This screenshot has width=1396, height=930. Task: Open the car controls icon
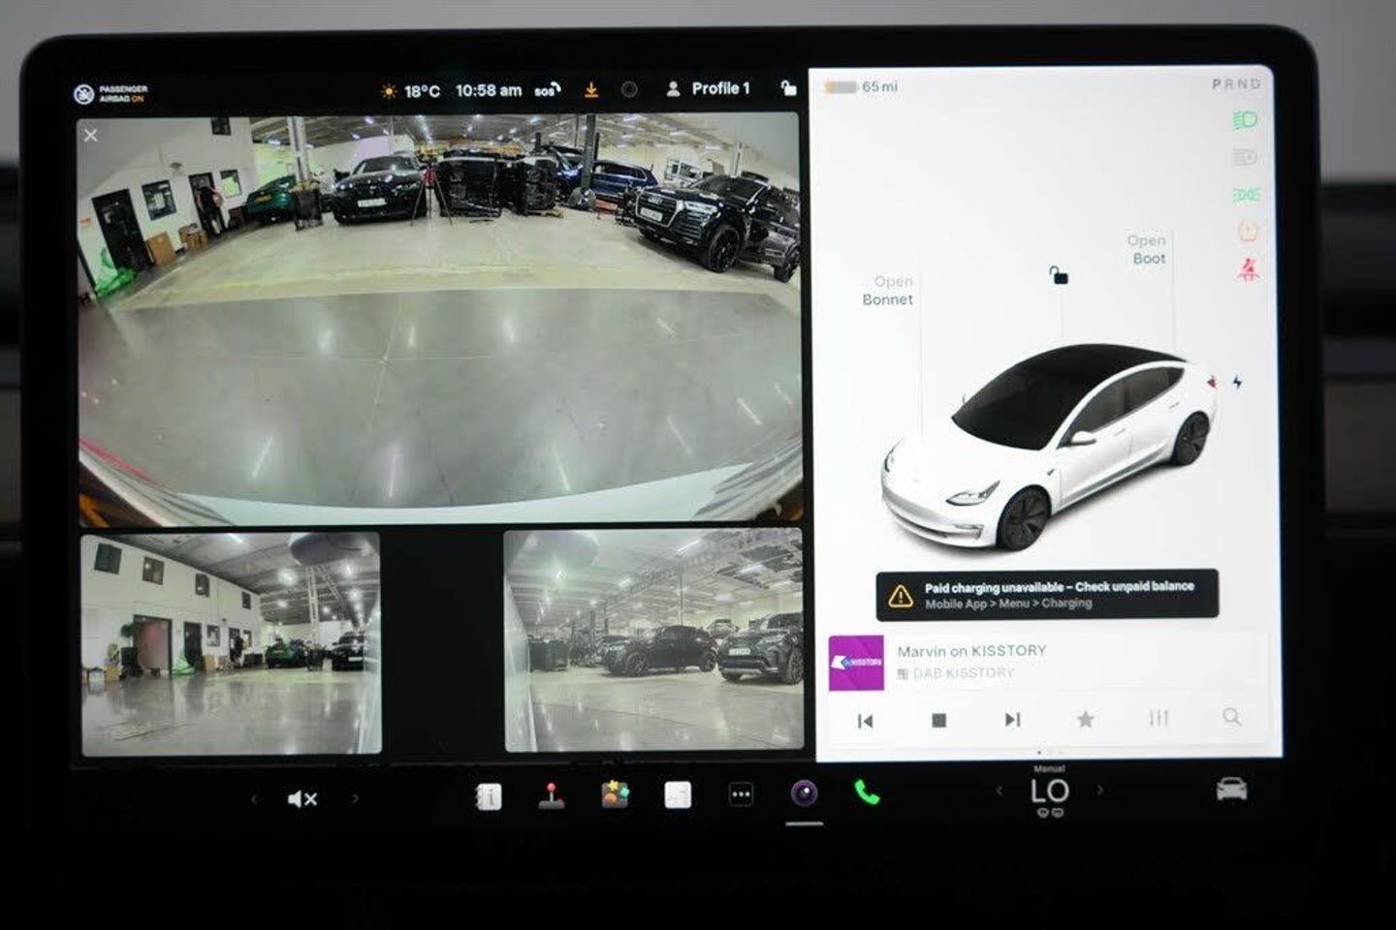[x=1231, y=790]
